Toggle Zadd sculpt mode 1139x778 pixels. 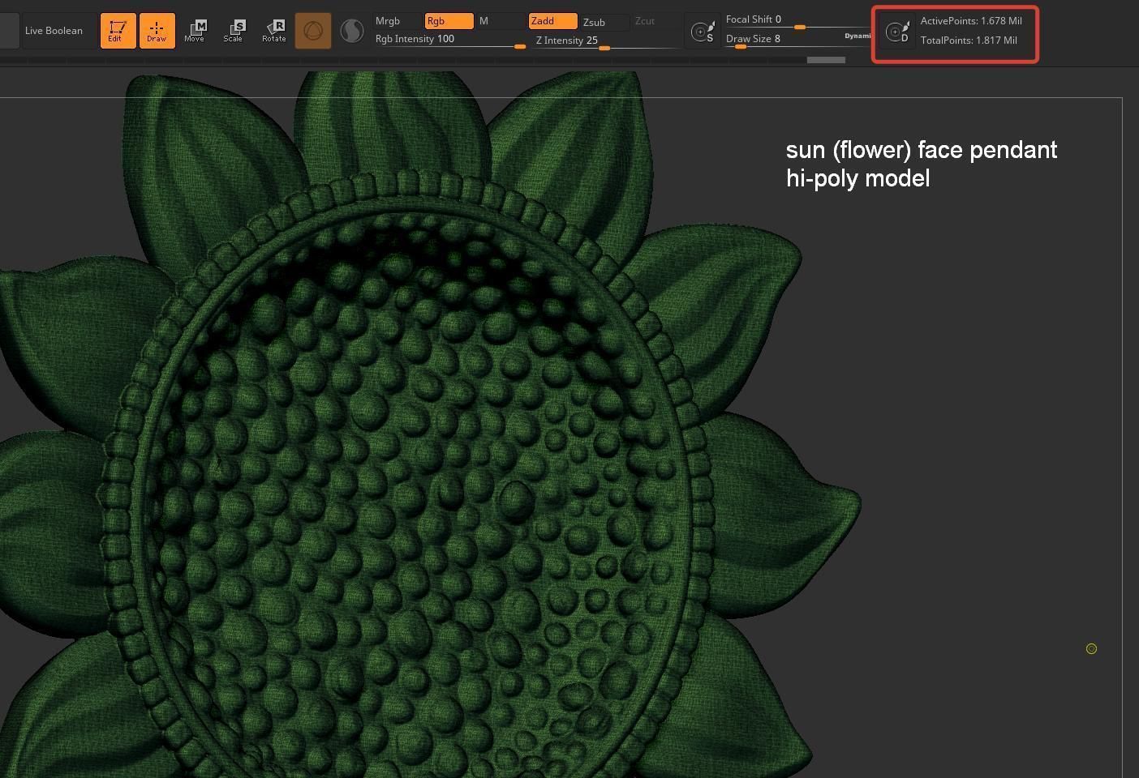[x=553, y=21]
